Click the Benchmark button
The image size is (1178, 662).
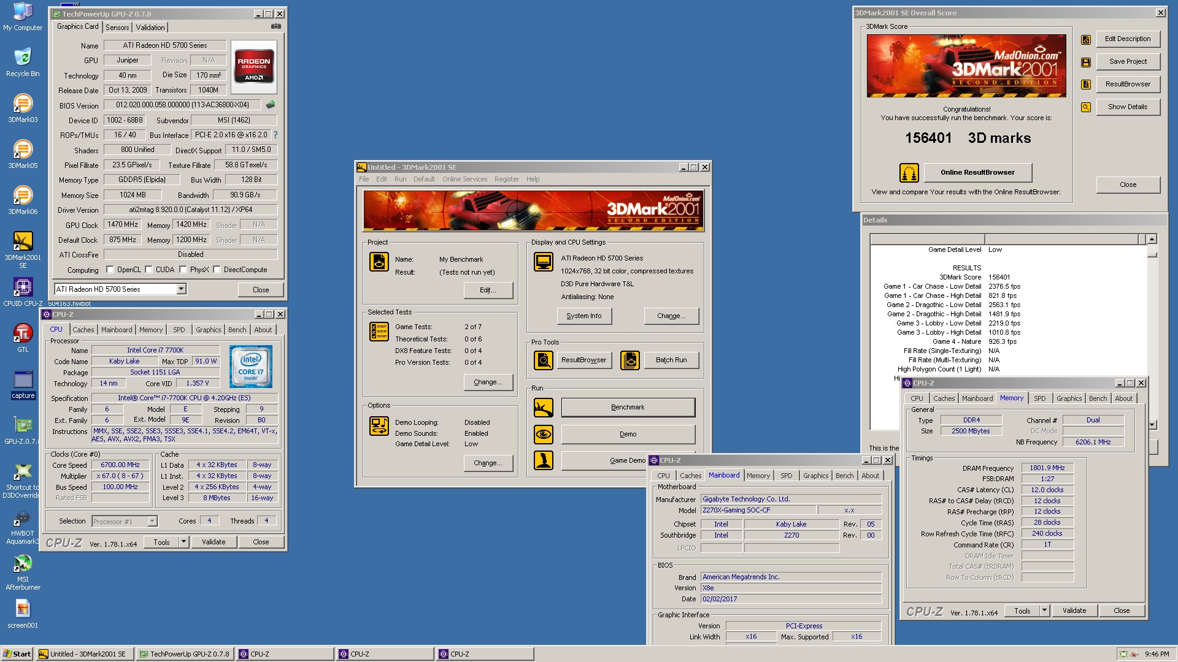point(628,408)
